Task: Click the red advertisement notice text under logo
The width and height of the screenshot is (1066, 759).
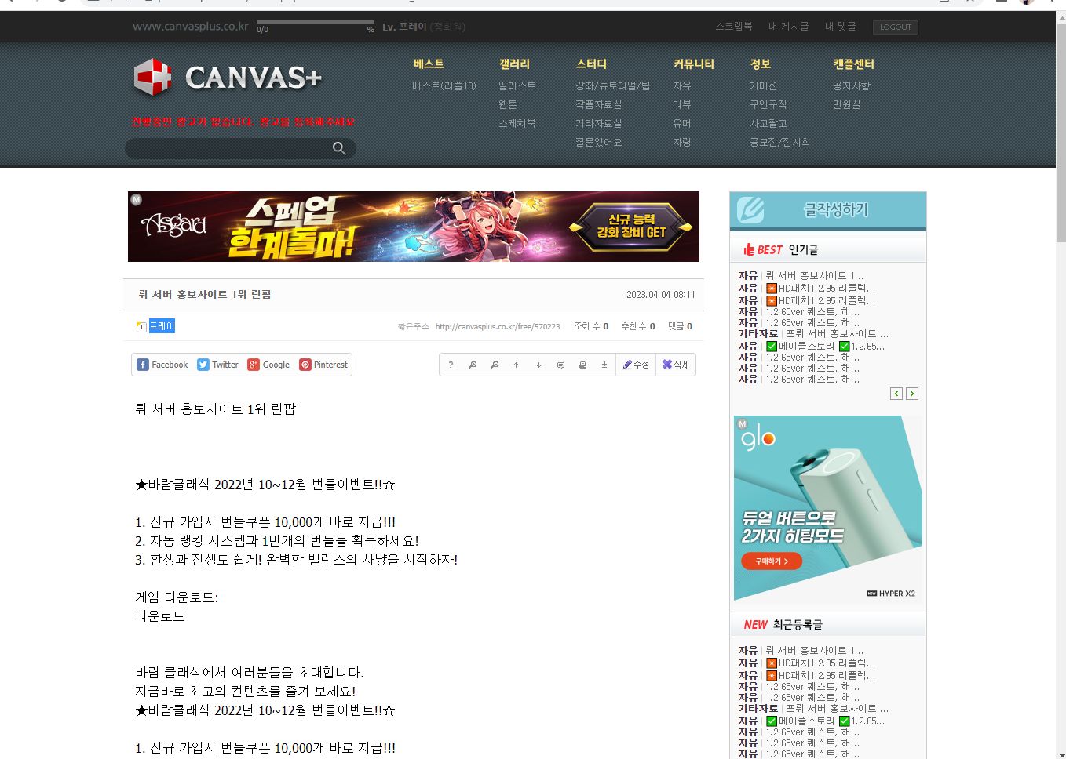Action: tap(243, 122)
